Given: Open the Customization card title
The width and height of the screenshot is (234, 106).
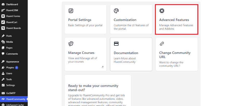Looking at the screenshot, I should click(x=125, y=20).
